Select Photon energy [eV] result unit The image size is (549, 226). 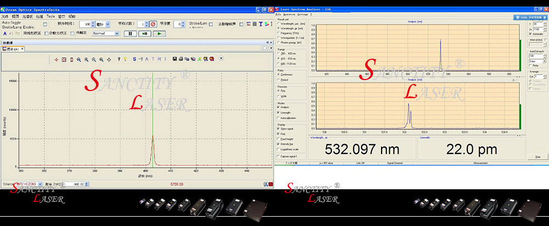click(x=289, y=42)
